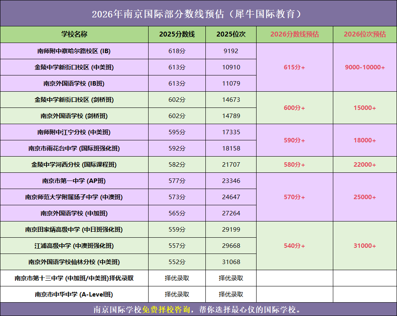Click 南师附中江宁分校 (中美班) school name
The image size is (397, 316).
[x=74, y=132]
